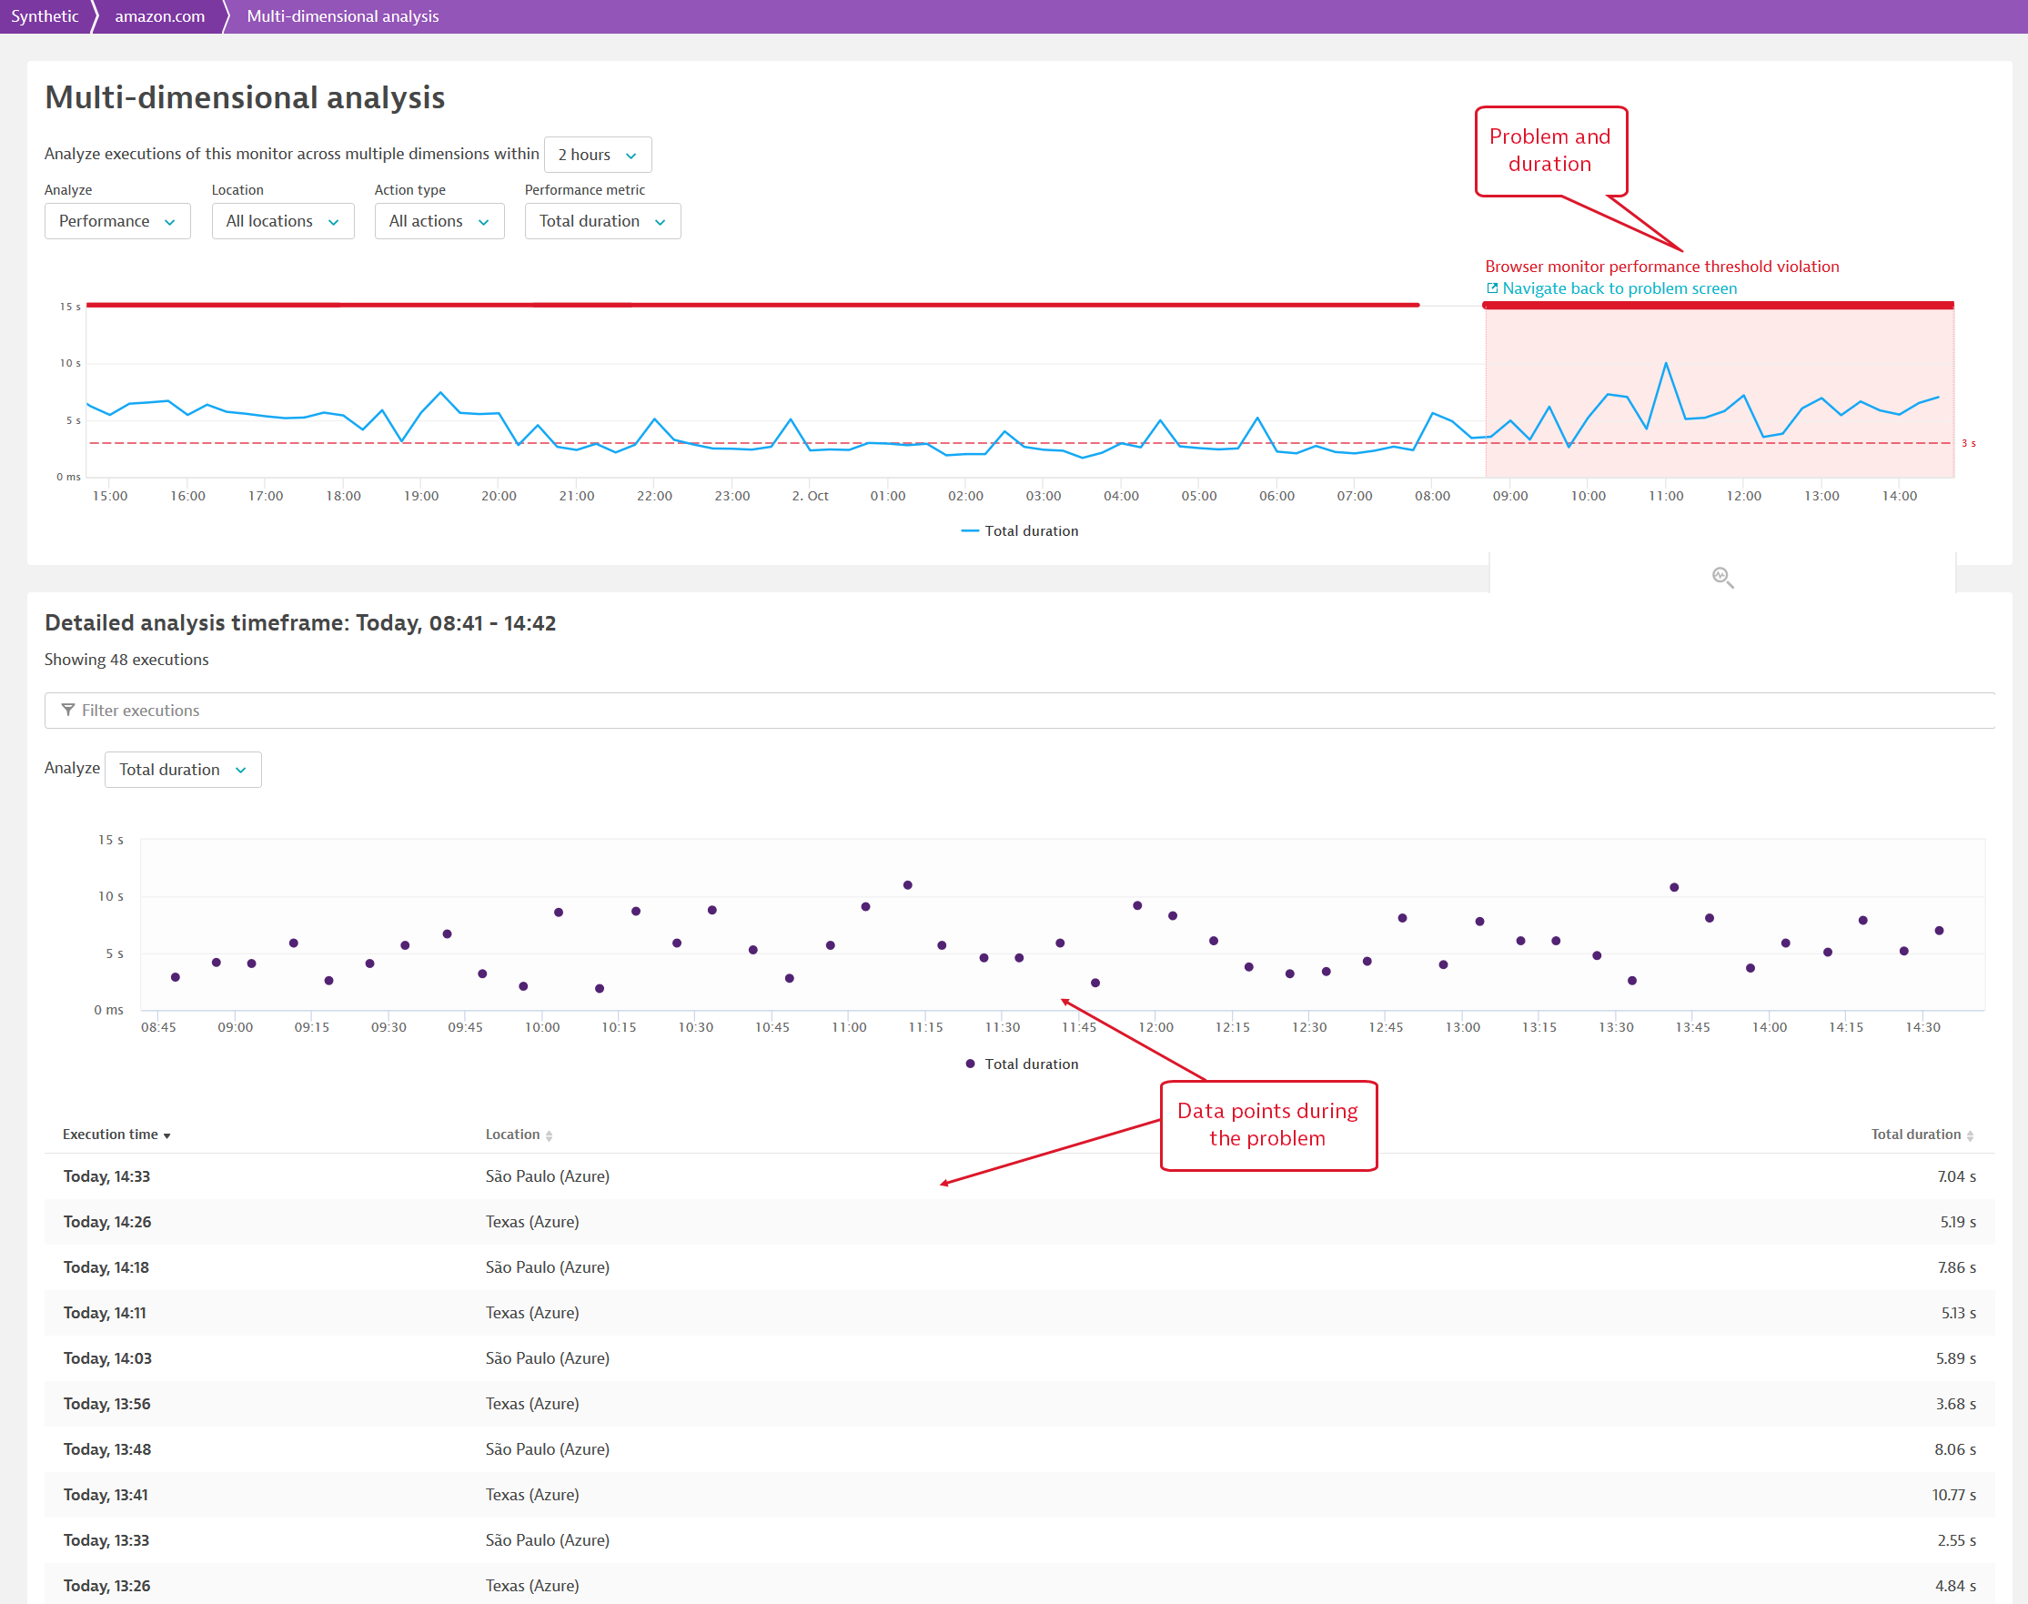
Task: Open the Today, 13:48 execution row
Action: click(x=1020, y=1449)
